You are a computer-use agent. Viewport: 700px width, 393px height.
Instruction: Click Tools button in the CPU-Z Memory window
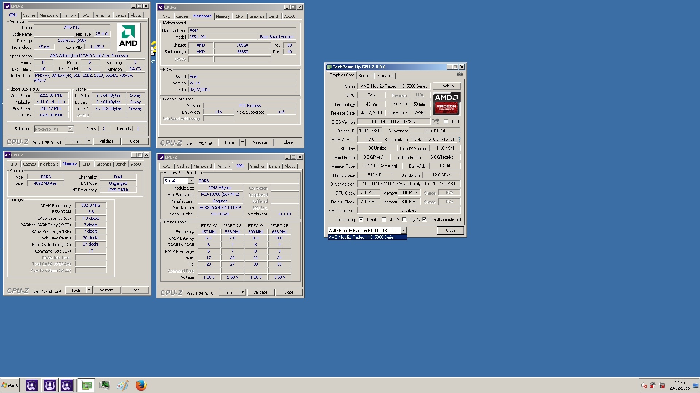(x=76, y=290)
